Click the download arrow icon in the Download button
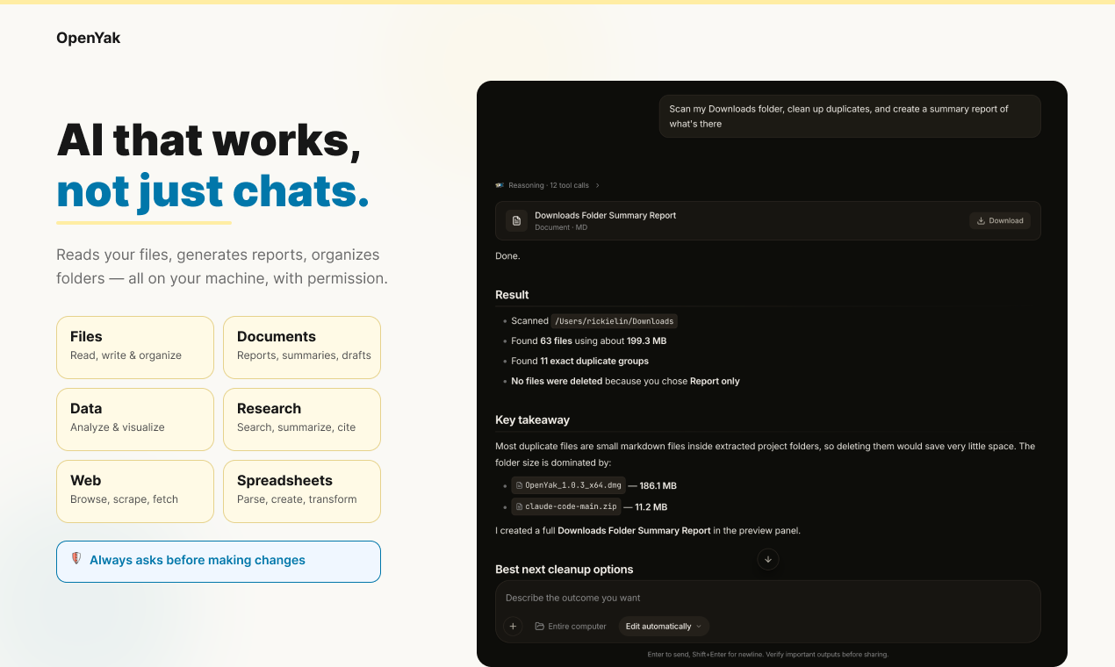The image size is (1115, 667). pos(979,220)
